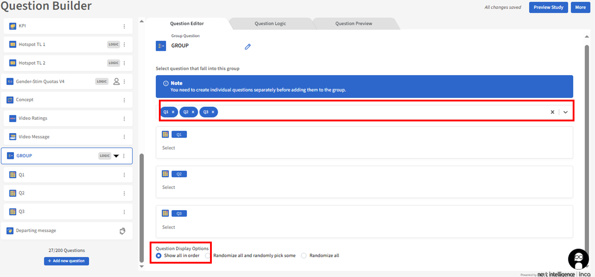Collapse the GROUP item using its black arrow
The image size is (595, 277).
coord(116,156)
